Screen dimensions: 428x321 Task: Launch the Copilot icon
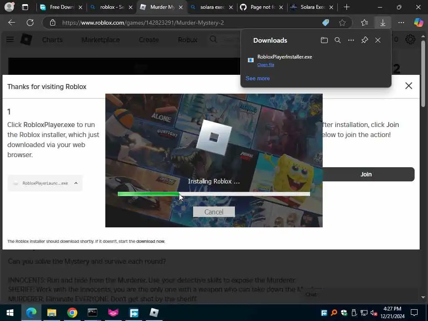[418, 23]
